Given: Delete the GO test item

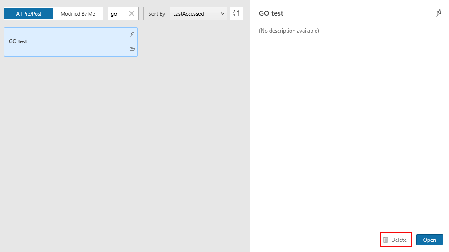Looking at the screenshot, I should point(396,240).
